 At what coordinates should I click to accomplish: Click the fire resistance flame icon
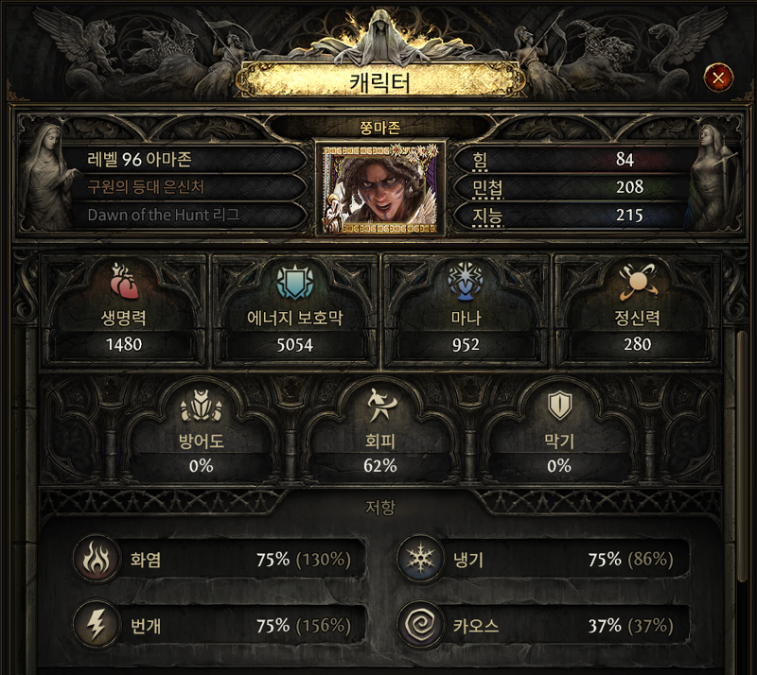[x=97, y=559]
